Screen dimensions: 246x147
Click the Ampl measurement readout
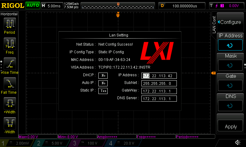coord(117,137)
